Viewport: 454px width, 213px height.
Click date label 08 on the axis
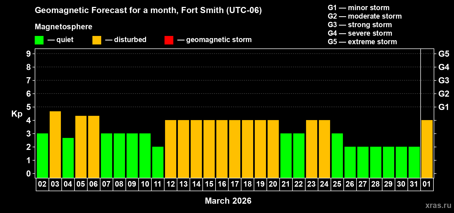tap(119, 184)
